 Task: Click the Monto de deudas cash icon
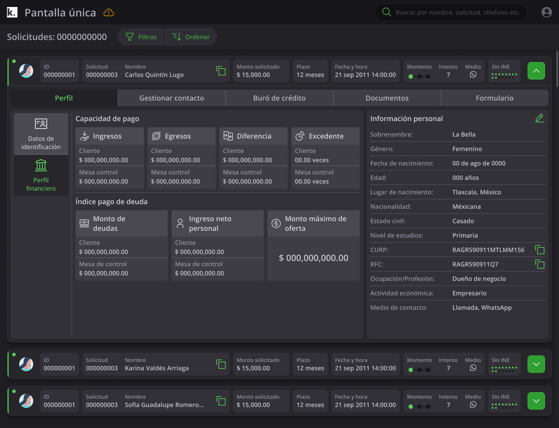(84, 223)
